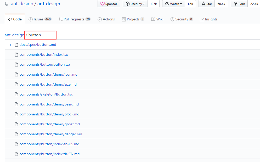Screen dimensions: 260x162
Task: Click the chevron beside docs/spec/buttons.md
Action: point(10,45)
